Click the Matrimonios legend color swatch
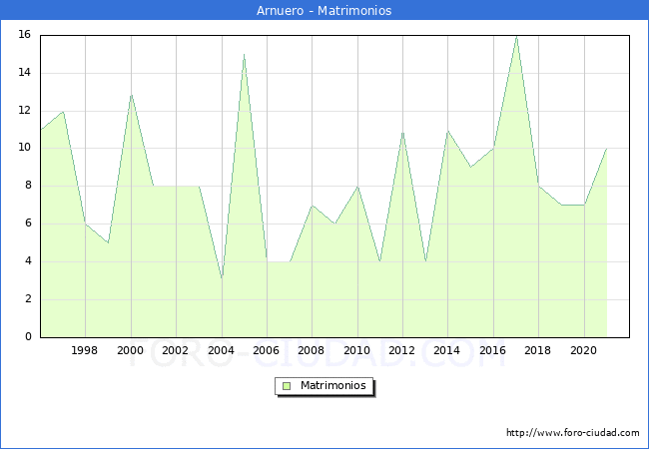This screenshot has width=649, height=449. (287, 386)
